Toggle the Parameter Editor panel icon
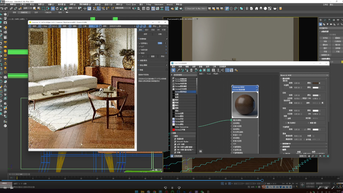The height and width of the screenshot is (193, 343). click(x=231, y=70)
